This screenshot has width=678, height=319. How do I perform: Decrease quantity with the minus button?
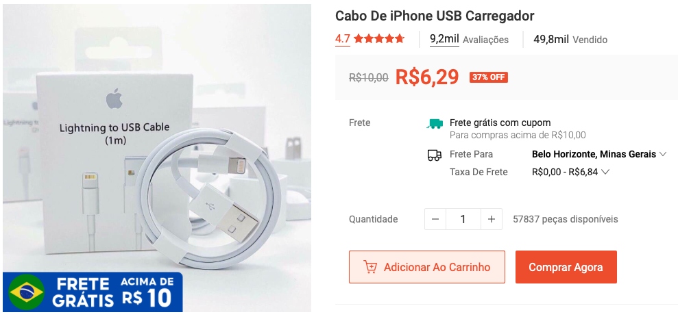click(x=435, y=219)
